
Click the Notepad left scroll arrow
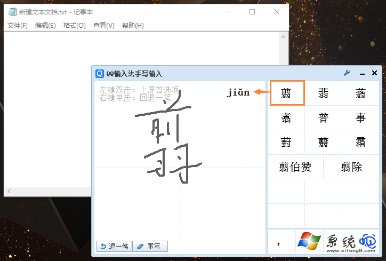click(x=8, y=191)
